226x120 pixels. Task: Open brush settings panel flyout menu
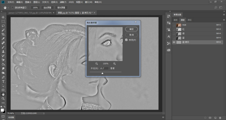(224, 15)
